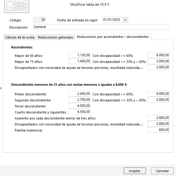The image size is (176, 176).
Task: Switch to Reducciones generales tab
Action: [x=56, y=37]
